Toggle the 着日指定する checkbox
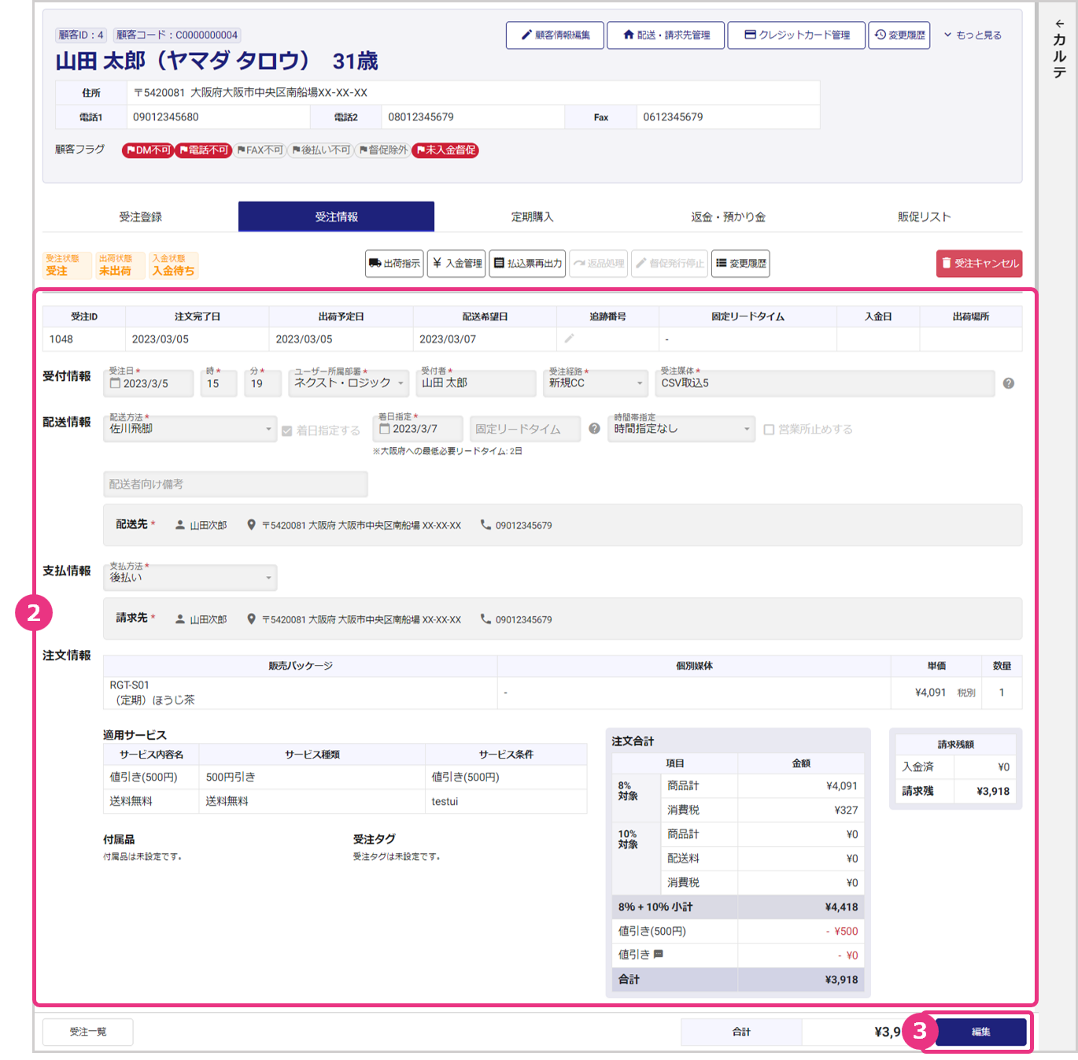Screen dimensions: 1078x1060 [287, 430]
